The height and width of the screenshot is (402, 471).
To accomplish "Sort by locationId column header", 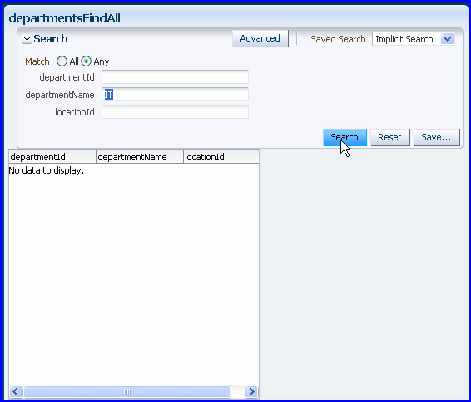I will point(221,157).
